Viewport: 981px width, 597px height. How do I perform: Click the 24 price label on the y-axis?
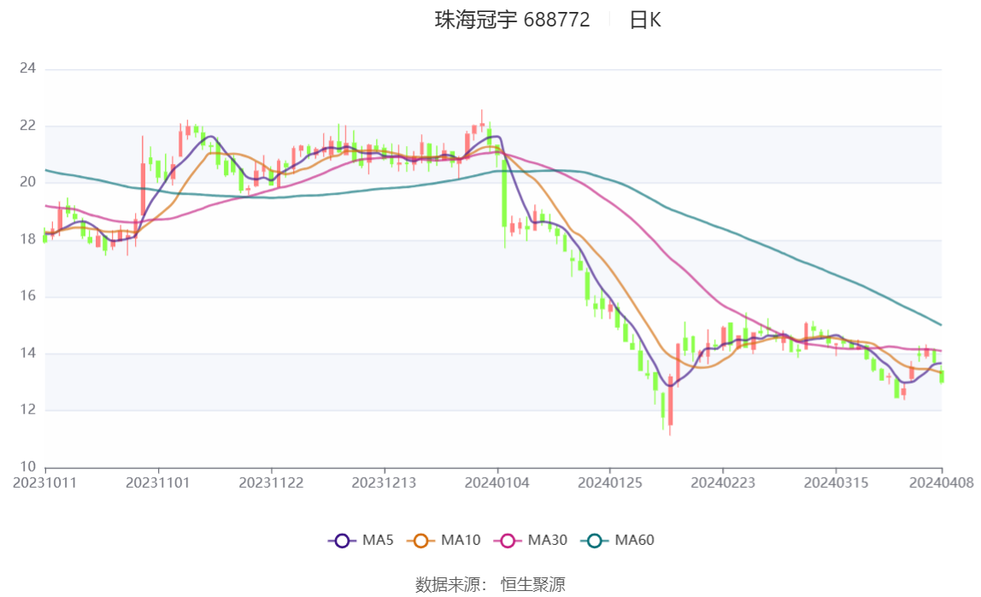[28, 68]
